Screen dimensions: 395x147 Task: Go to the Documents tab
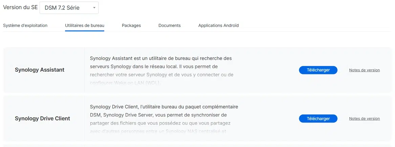tap(169, 26)
